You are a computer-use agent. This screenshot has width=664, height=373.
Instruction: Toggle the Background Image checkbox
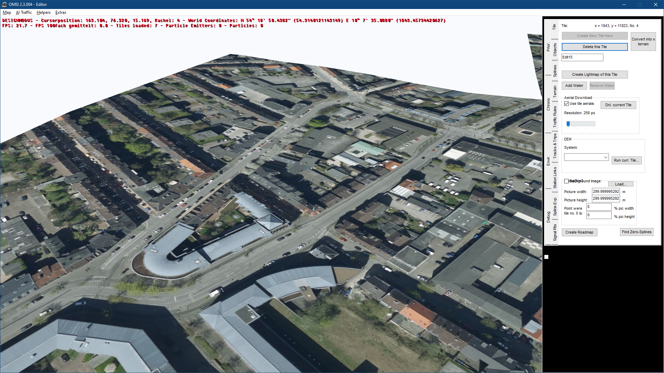(566, 181)
